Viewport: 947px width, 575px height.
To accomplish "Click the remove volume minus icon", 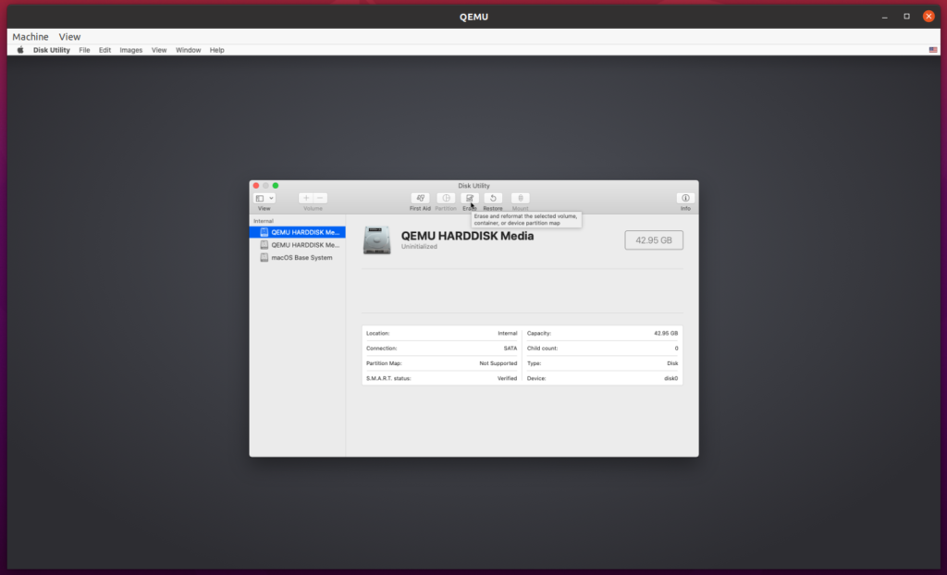I will (x=318, y=197).
